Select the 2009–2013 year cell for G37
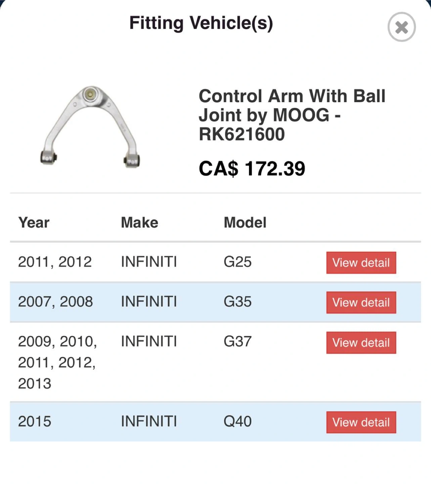 coord(57,362)
